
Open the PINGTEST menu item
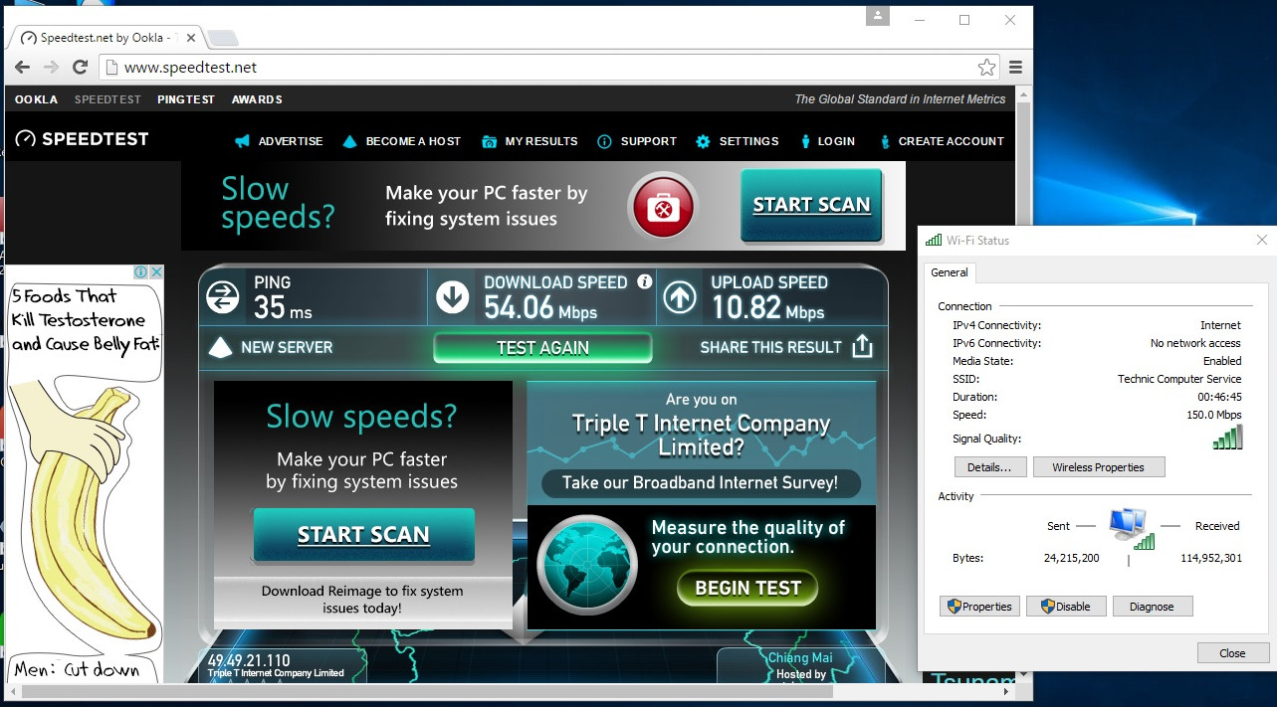pos(186,99)
